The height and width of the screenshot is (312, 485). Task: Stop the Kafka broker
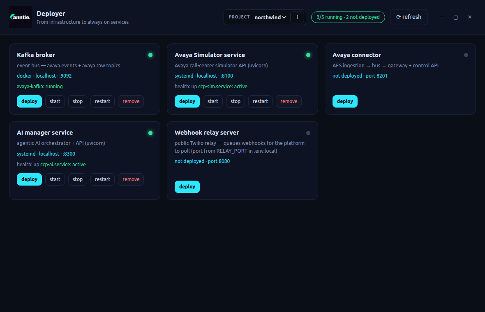78,101
